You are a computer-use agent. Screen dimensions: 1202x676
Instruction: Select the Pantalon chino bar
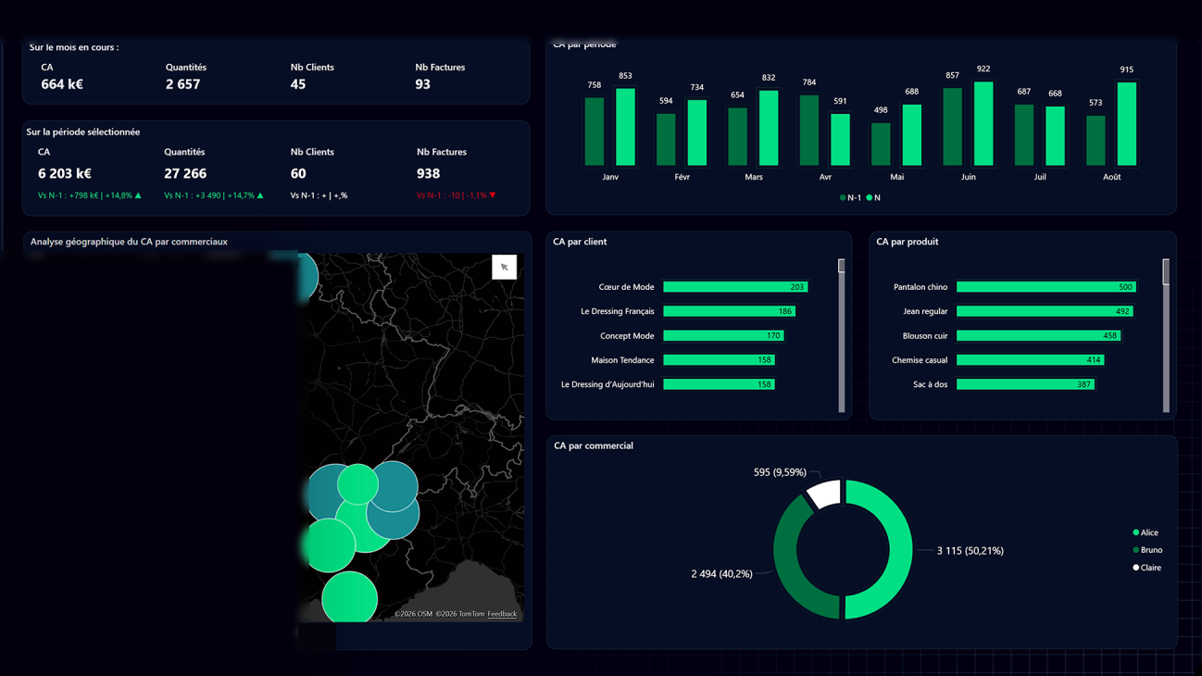(x=1045, y=287)
